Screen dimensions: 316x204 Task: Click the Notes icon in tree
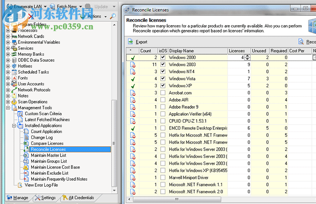14,96
